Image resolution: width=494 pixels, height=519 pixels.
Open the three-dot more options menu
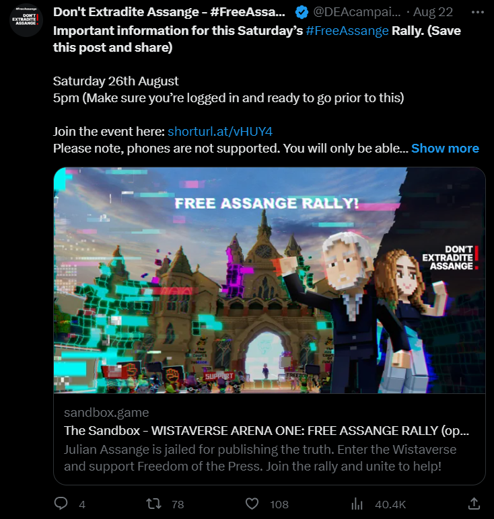pyautogui.click(x=477, y=12)
